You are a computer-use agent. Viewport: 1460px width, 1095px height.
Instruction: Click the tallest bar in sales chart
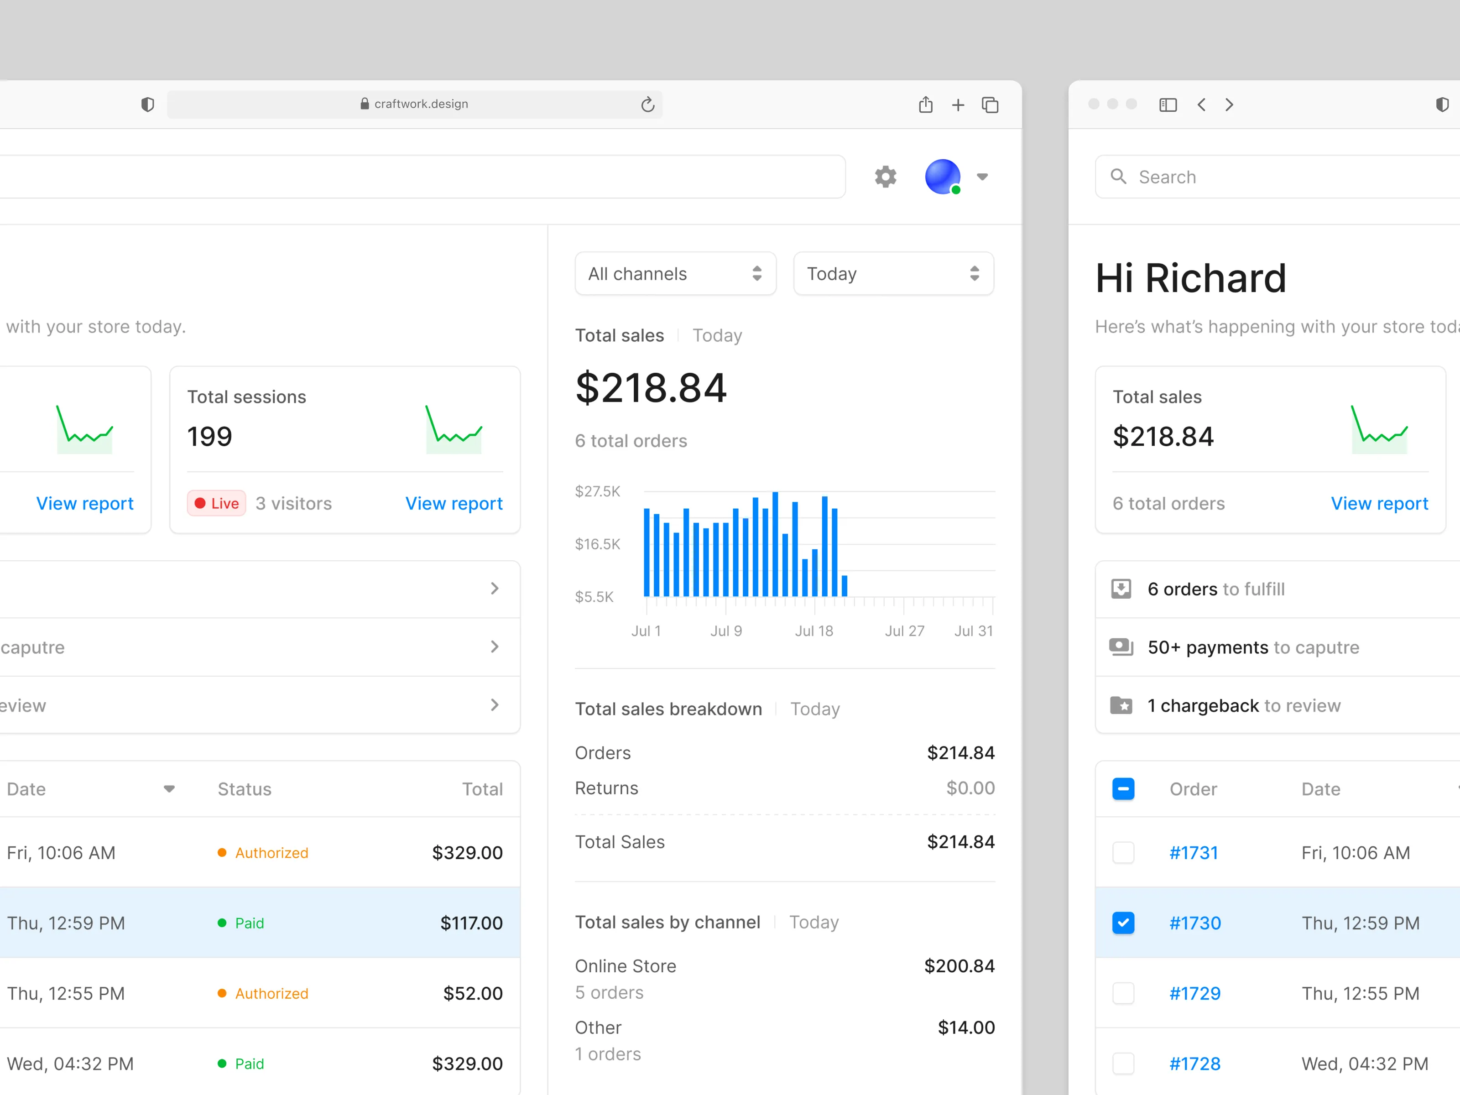775,544
